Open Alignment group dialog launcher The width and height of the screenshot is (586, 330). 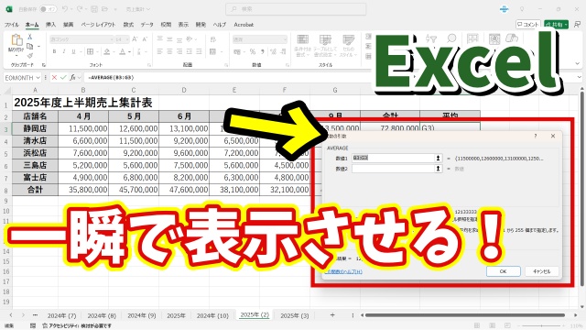point(226,65)
